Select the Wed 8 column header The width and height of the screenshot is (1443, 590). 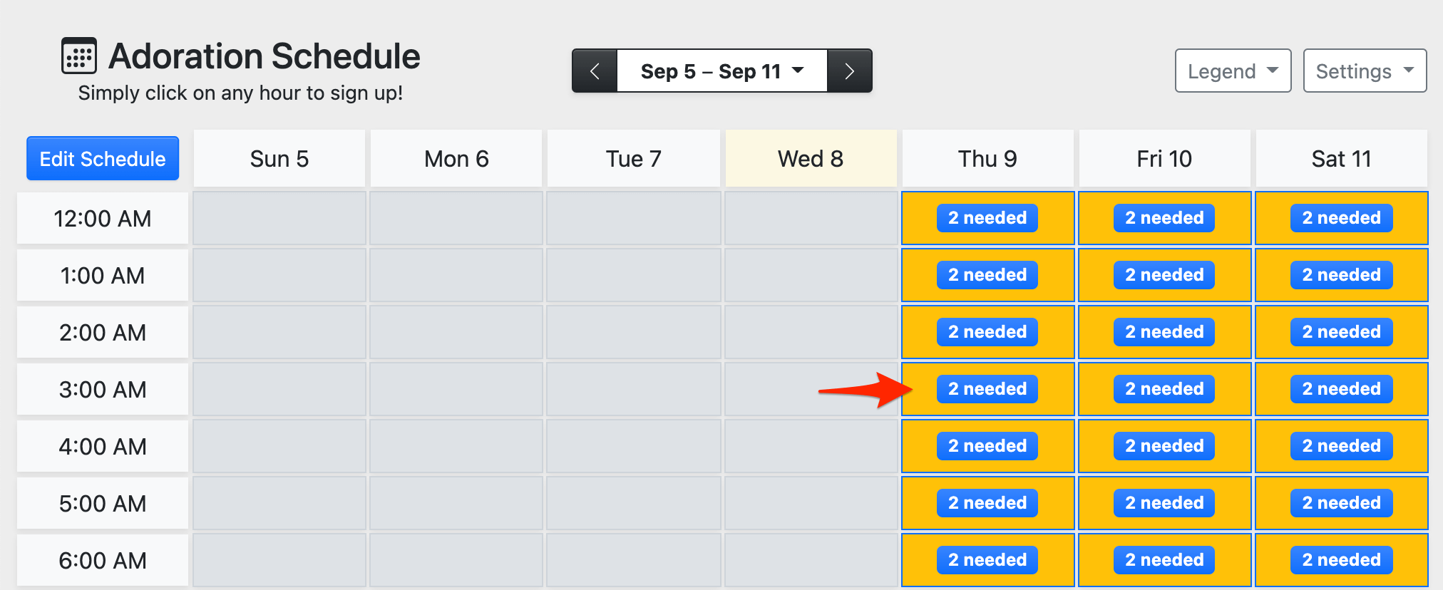pyautogui.click(x=811, y=159)
